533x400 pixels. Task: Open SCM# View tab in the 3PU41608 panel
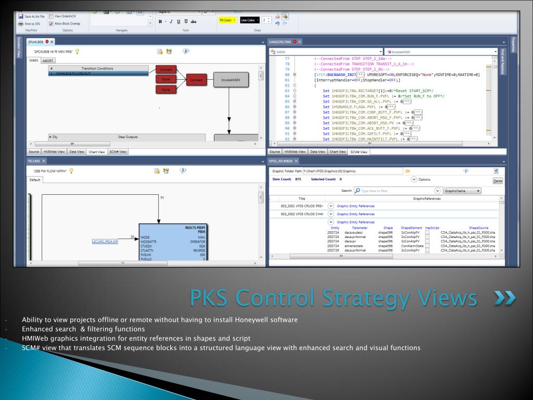118,152
